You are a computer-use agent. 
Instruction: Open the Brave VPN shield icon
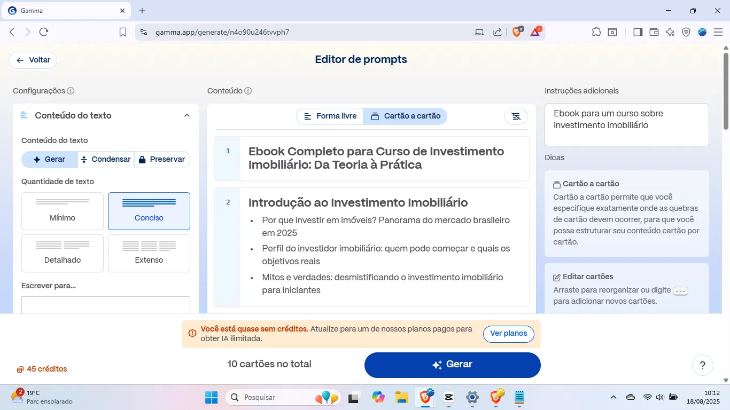click(x=686, y=32)
